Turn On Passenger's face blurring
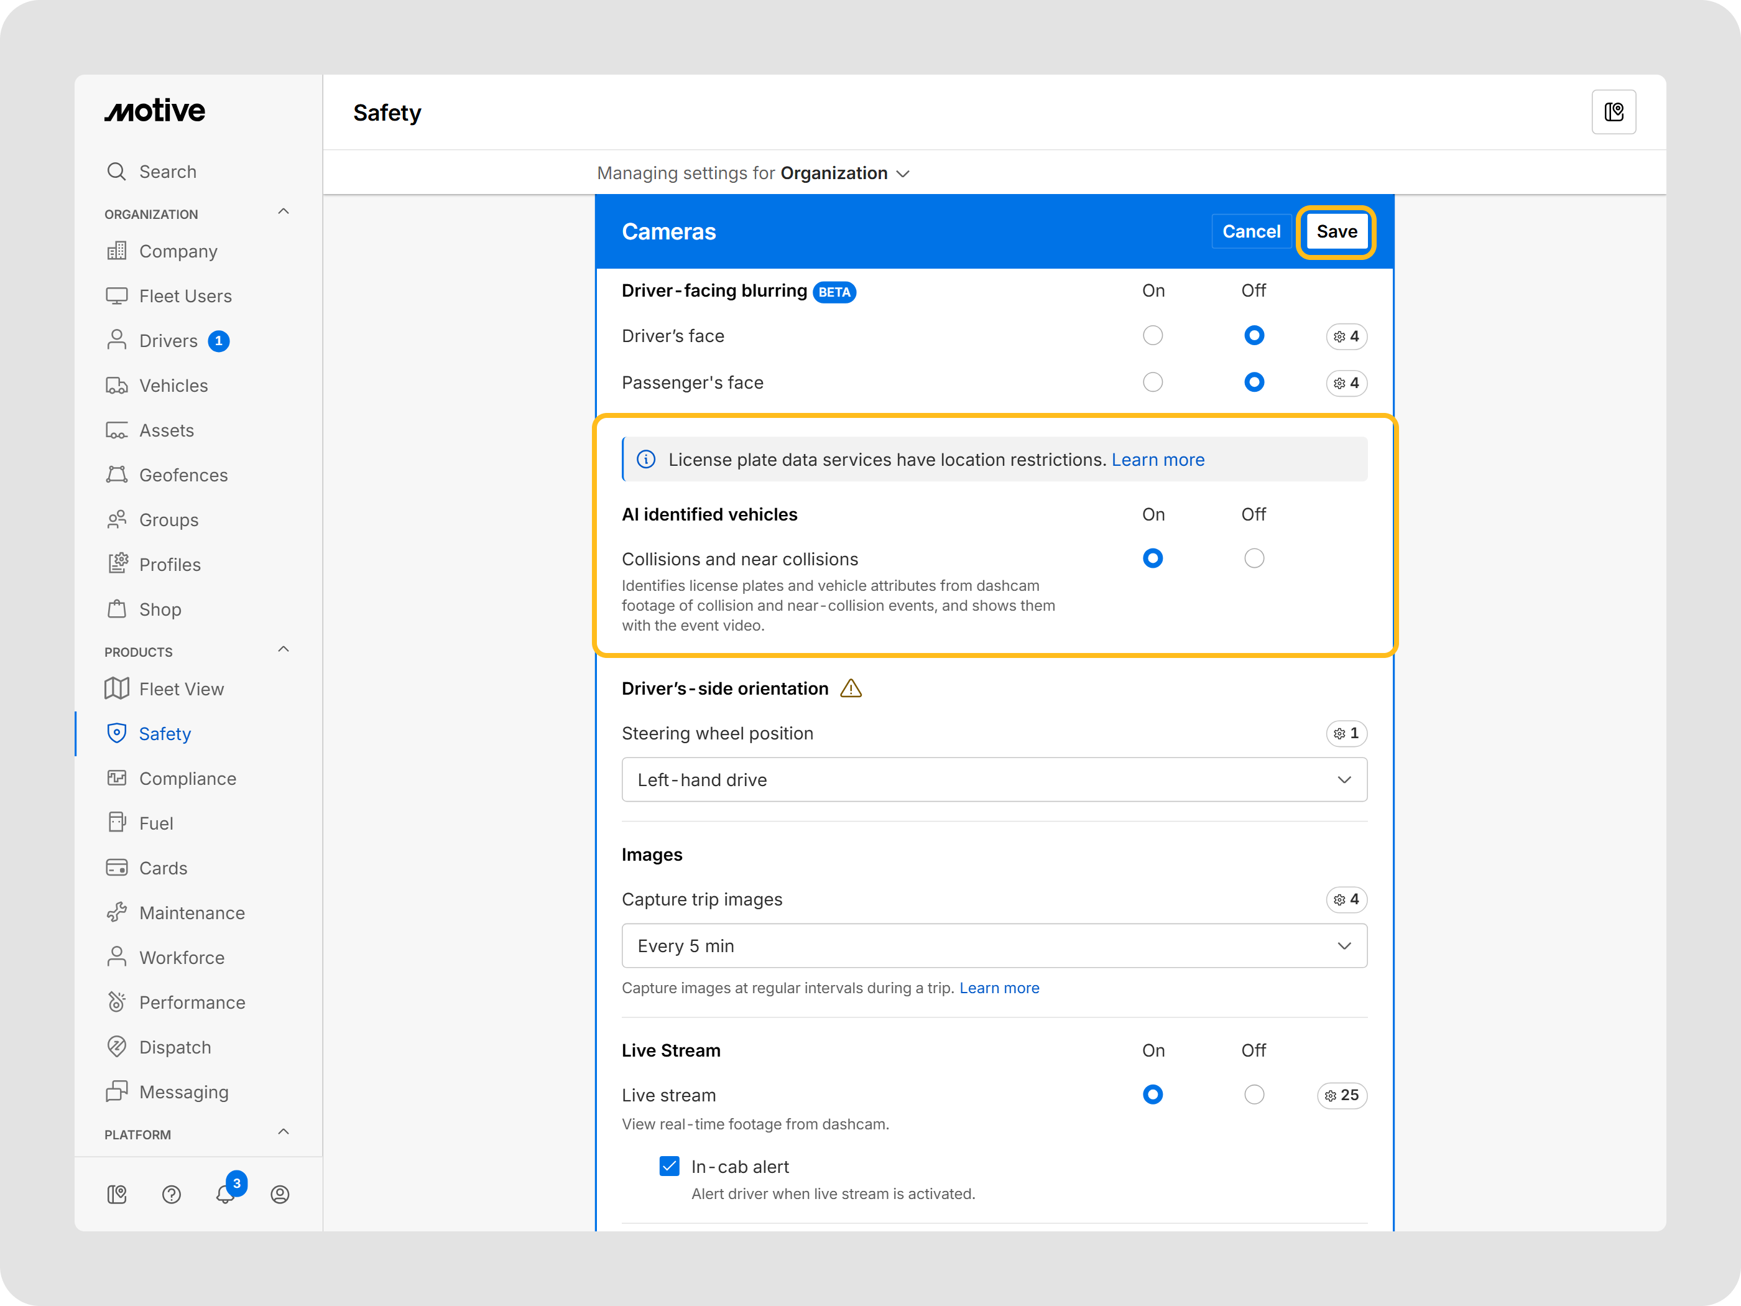This screenshot has height=1306, width=1741. click(x=1152, y=382)
